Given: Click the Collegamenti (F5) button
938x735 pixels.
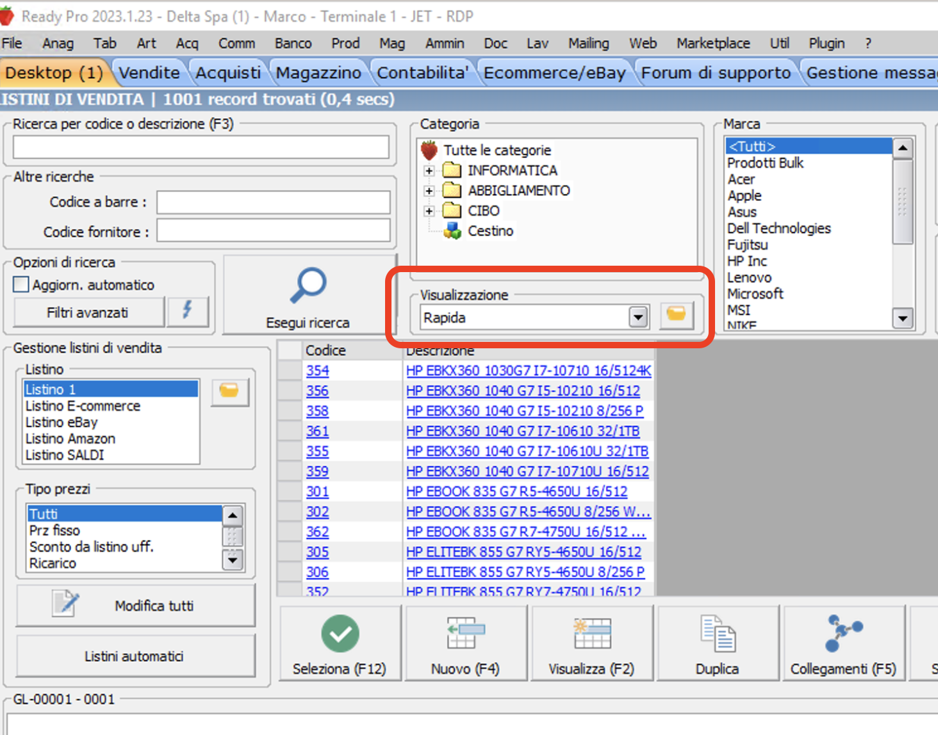Looking at the screenshot, I should tap(843, 643).
